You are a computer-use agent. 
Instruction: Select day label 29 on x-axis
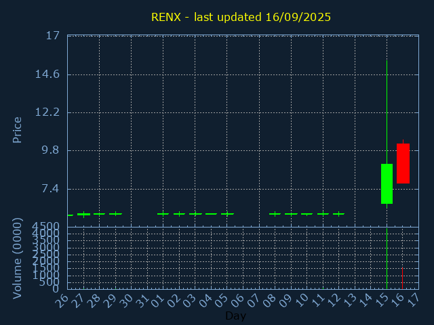[x=109, y=301]
